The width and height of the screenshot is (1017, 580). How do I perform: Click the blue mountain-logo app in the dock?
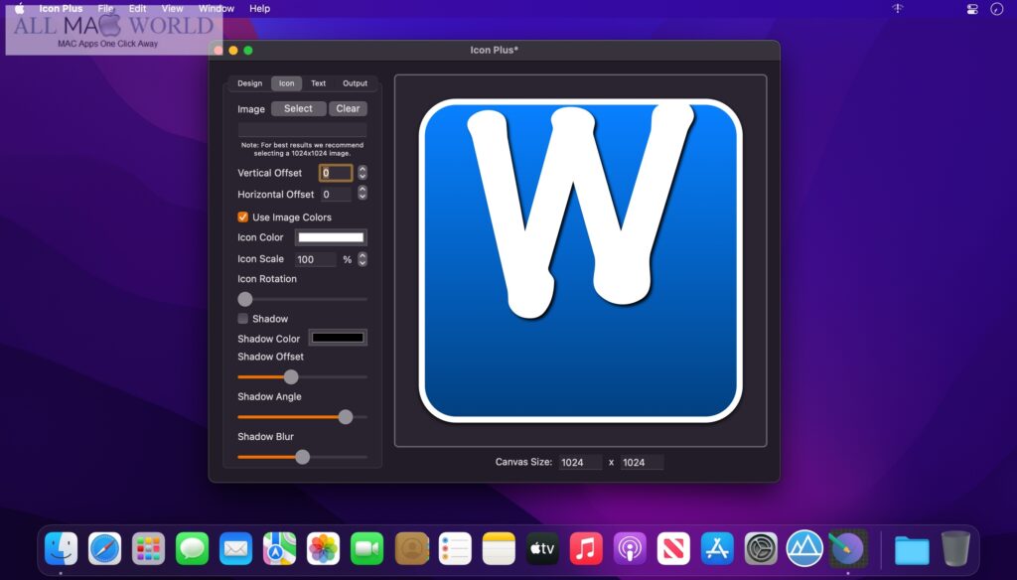pos(804,549)
